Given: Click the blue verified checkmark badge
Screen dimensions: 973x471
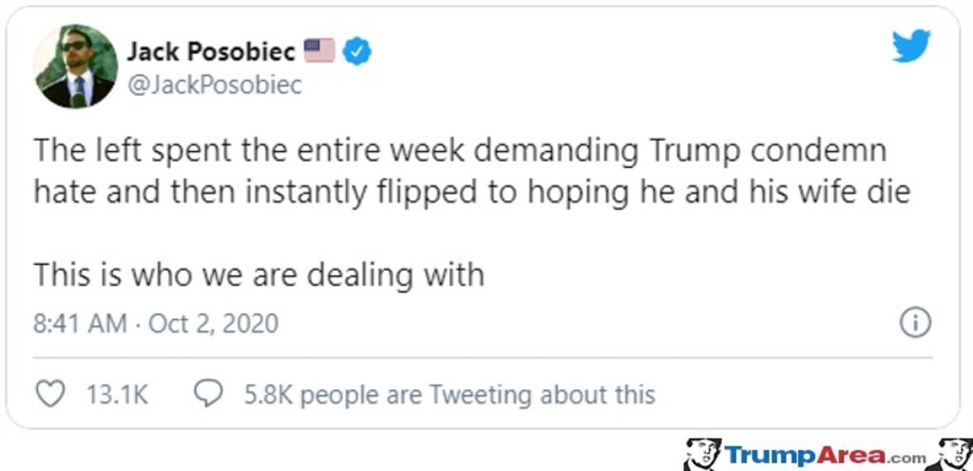Looking at the screenshot, I should (356, 50).
